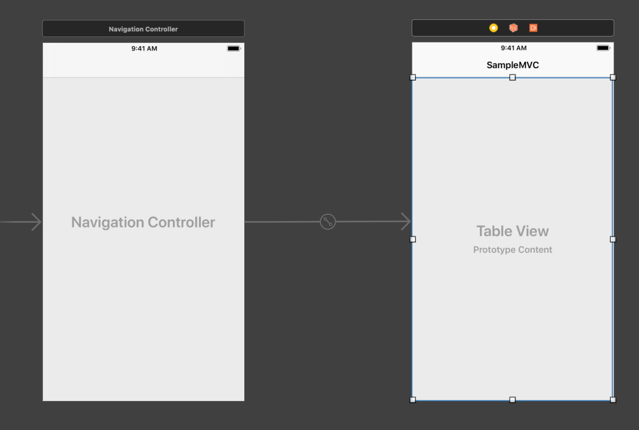Image resolution: width=639 pixels, height=430 pixels.
Task: Click the left-center resize handle of Table View
Action: [413, 239]
